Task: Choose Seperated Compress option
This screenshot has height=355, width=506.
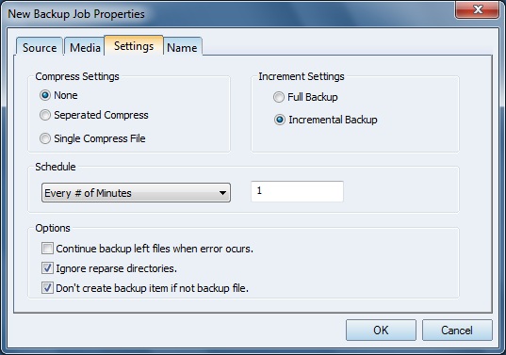Action: point(45,115)
